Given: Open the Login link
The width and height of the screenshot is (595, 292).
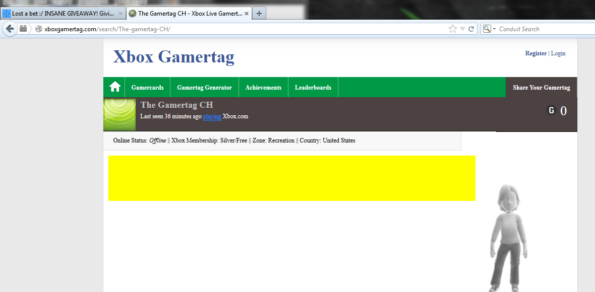Looking at the screenshot, I should [x=558, y=53].
